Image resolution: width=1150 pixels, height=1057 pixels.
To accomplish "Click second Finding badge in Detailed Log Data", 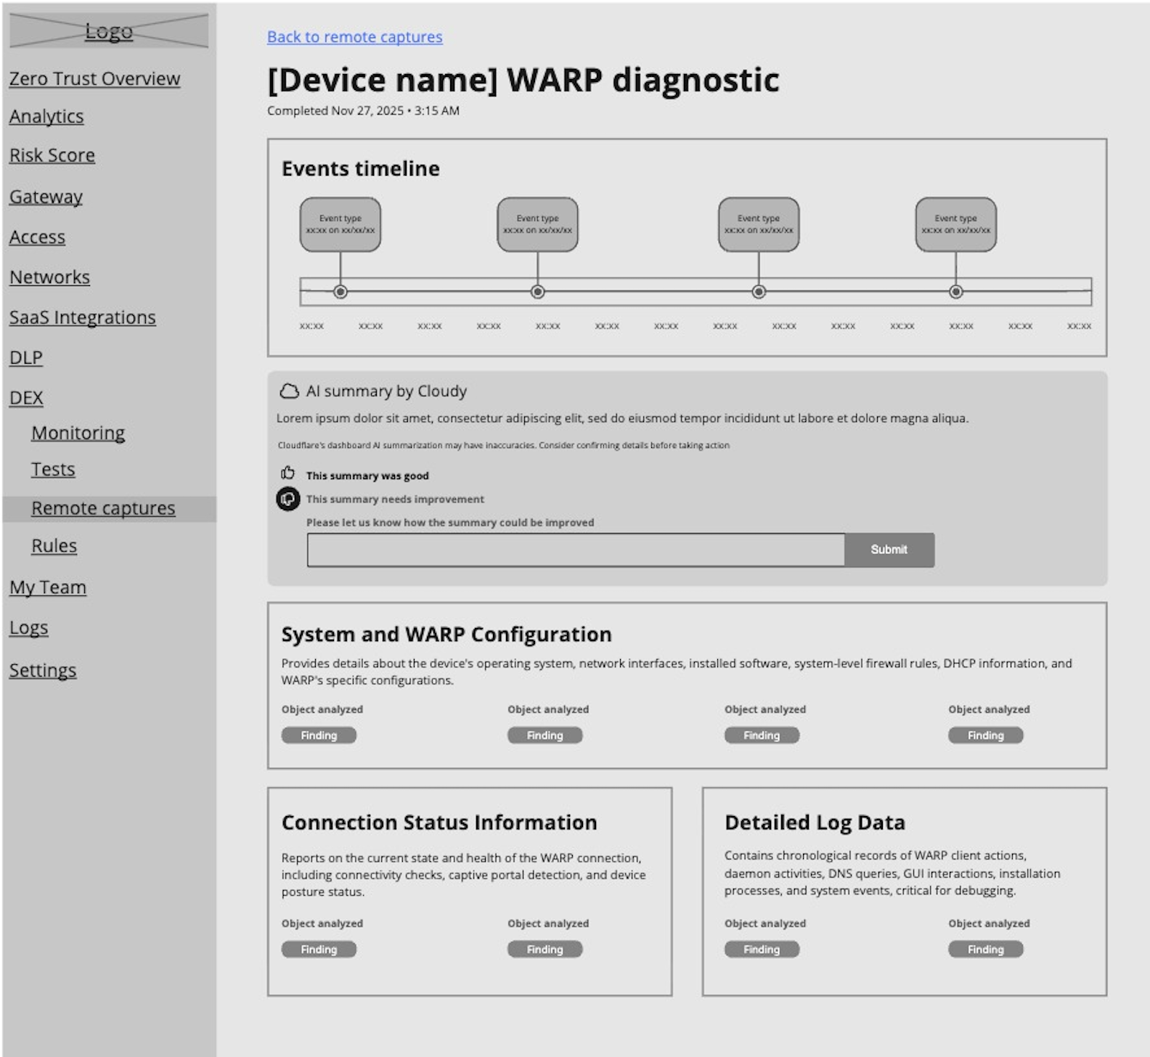I will pos(985,950).
